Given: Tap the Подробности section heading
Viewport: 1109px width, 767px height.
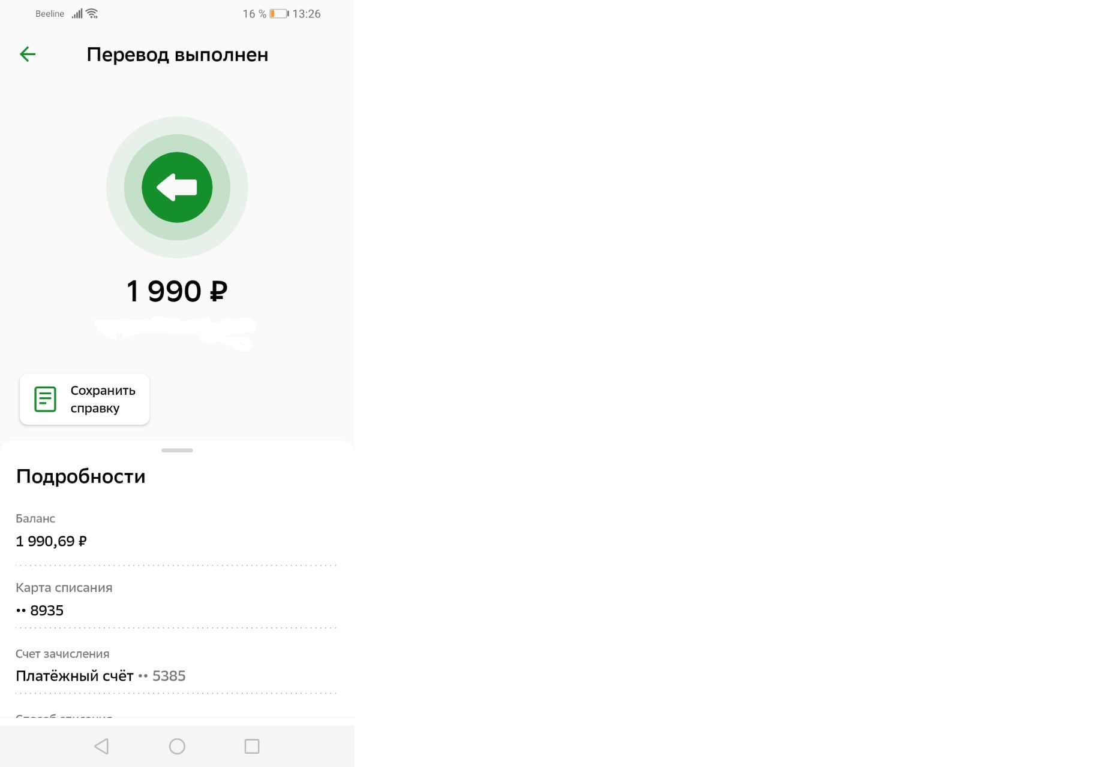Looking at the screenshot, I should 80,476.
